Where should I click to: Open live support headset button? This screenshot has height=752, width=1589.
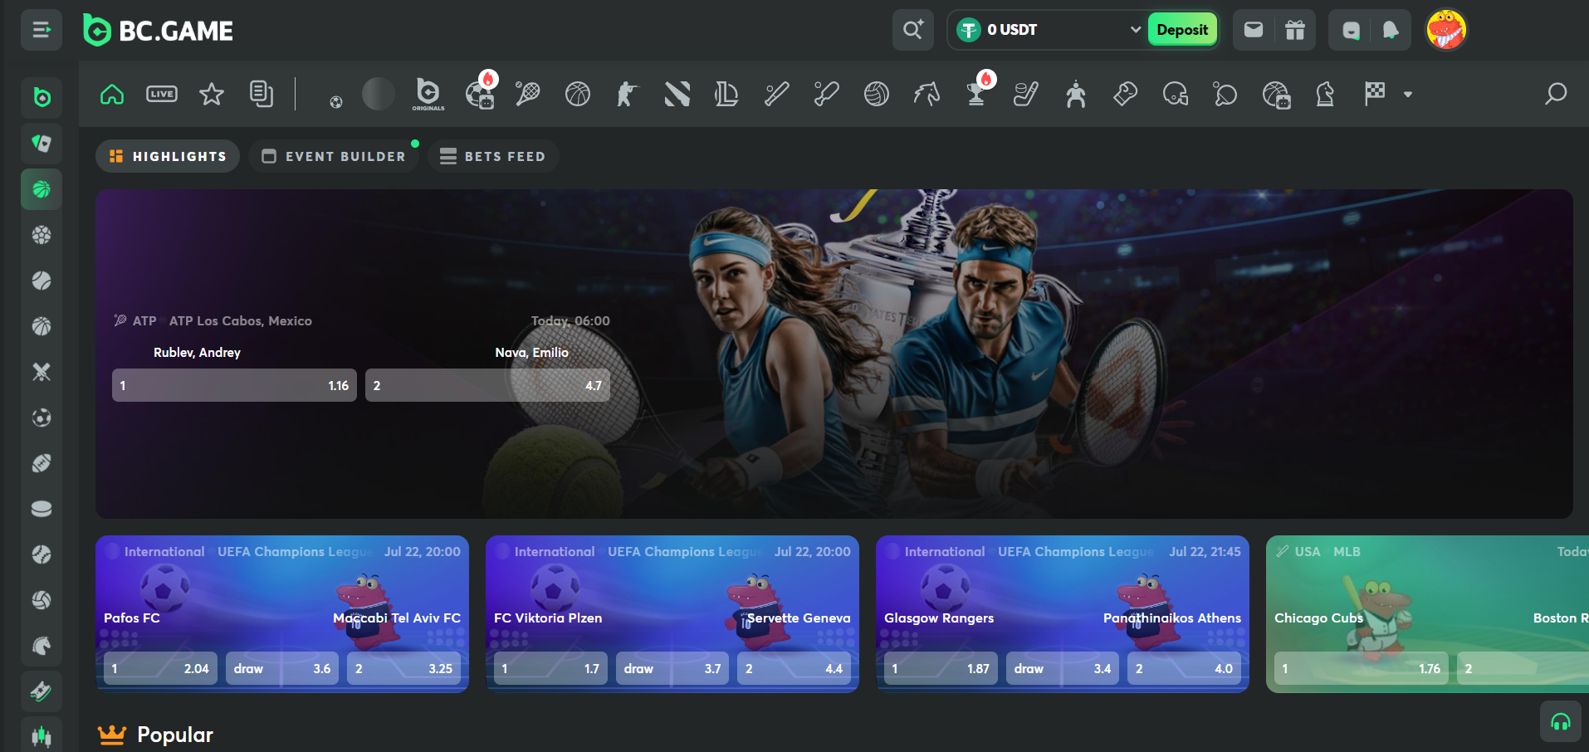(x=1560, y=721)
